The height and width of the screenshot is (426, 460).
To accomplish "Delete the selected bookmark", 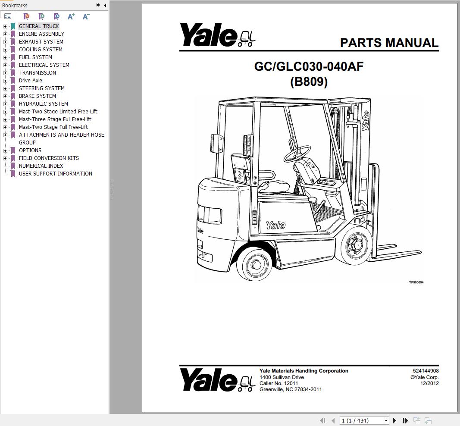I will (26, 16).
